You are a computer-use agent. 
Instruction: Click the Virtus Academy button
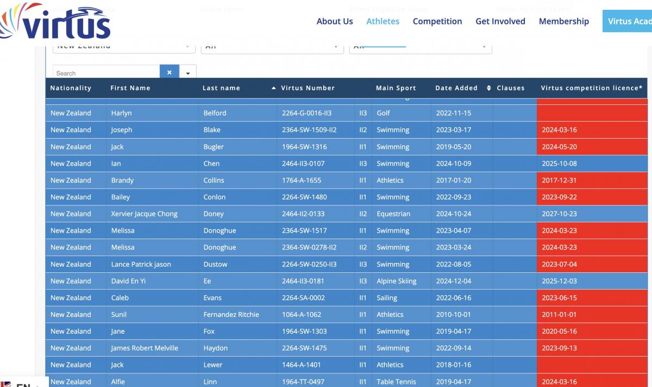tap(628, 21)
